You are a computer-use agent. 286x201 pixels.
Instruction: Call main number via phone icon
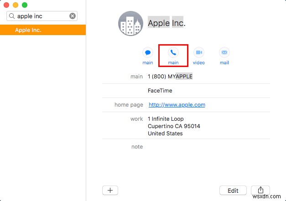pos(173,53)
